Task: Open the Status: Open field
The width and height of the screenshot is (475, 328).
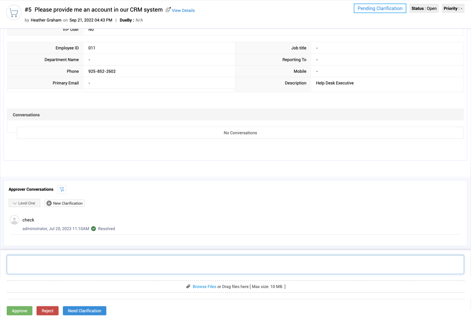Action: pos(424,9)
